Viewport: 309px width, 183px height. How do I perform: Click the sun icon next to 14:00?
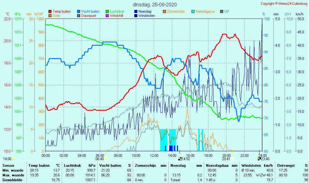13,159
